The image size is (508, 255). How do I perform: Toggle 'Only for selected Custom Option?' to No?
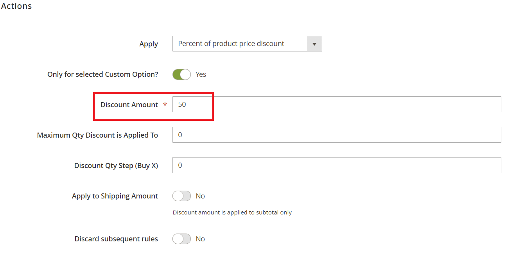click(181, 74)
